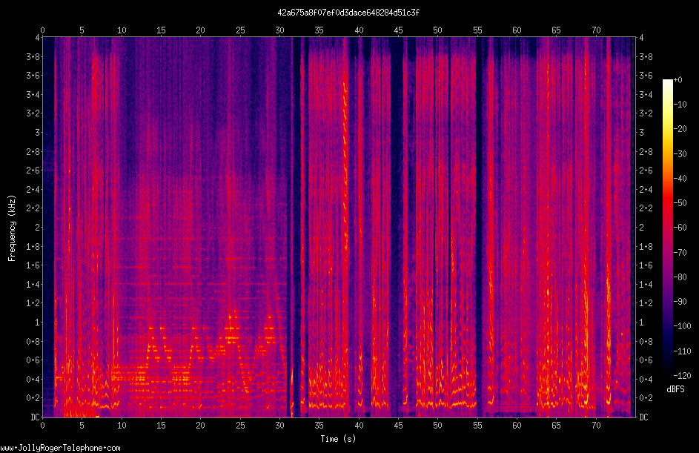Click the '-110' value on the color scale
699x453 pixels.
[x=682, y=351]
